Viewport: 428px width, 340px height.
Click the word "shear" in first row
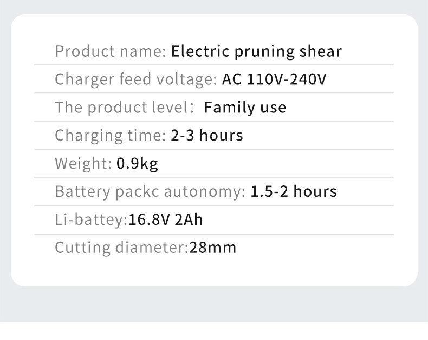click(x=321, y=52)
